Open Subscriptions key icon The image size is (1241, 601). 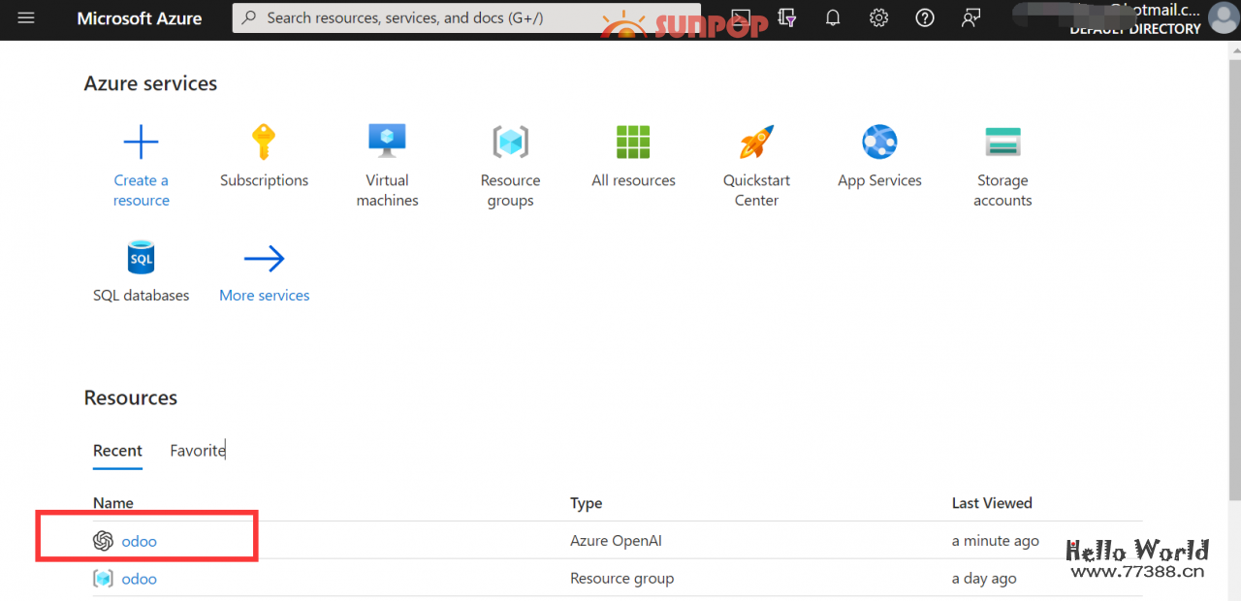coord(264,142)
